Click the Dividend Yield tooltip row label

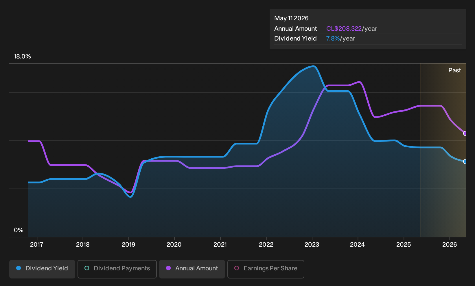[x=295, y=38]
